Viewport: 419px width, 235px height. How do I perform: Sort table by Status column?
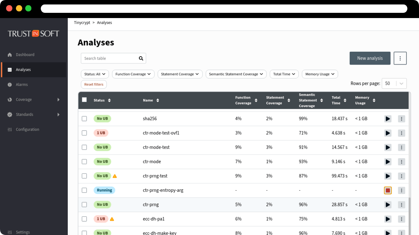[109, 100]
